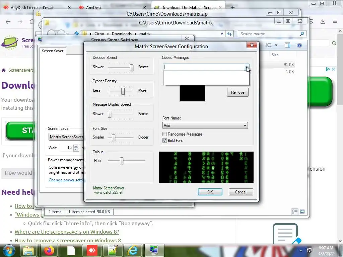Image resolution: width=343 pixels, height=257 pixels.
Task: Click the Screensavers home icon breadcrumb
Action: click(4, 70)
